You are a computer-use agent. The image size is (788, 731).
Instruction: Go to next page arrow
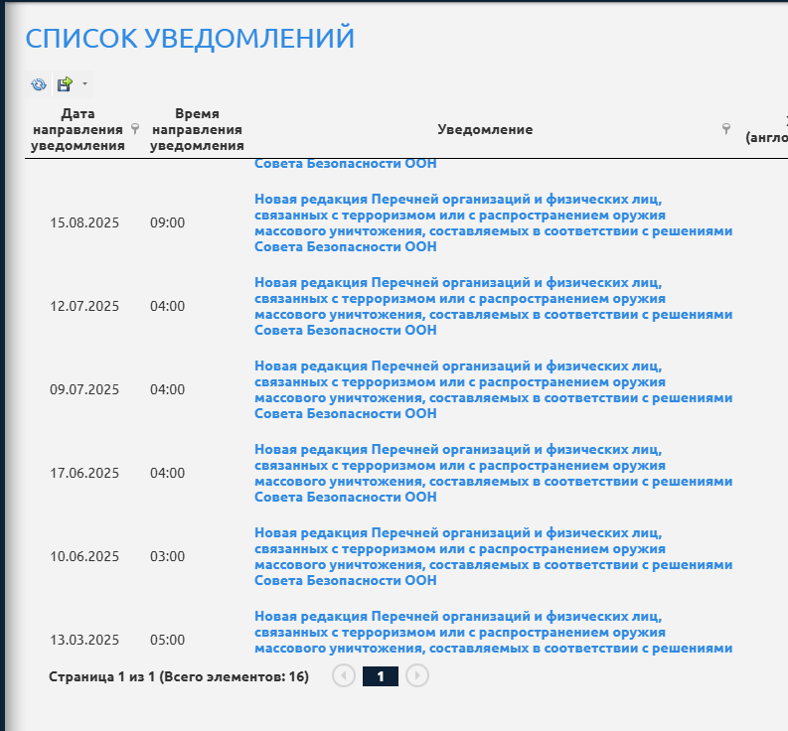click(x=417, y=675)
